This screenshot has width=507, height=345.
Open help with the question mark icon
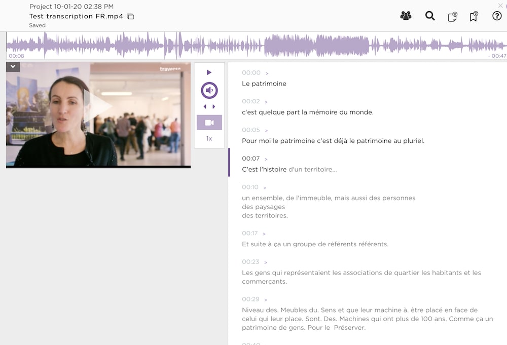[497, 16]
